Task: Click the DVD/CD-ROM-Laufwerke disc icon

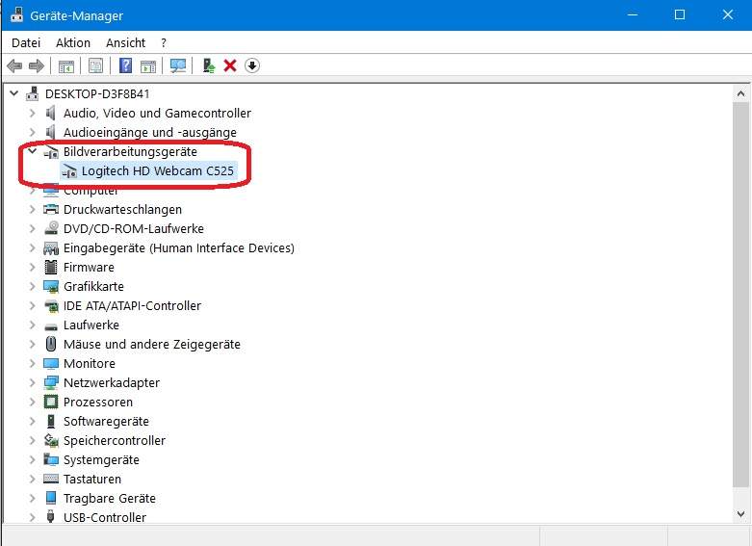Action: point(51,228)
